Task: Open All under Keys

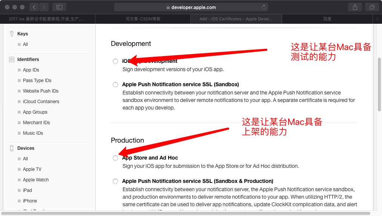Action: tap(25, 44)
